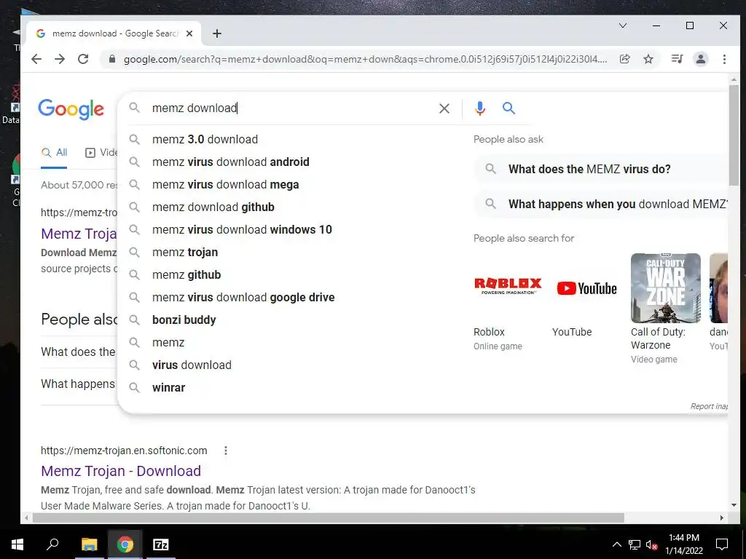The image size is (746, 559).
Task: View site info via the padlock icon
Action: tap(112, 59)
